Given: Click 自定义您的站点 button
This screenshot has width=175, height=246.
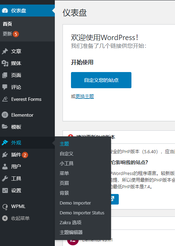Looking at the screenshot, I should [x=101, y=80].
